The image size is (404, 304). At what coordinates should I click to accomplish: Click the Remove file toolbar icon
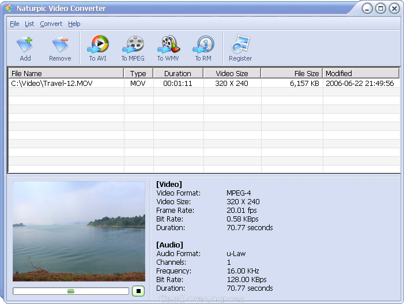point(60,48)
